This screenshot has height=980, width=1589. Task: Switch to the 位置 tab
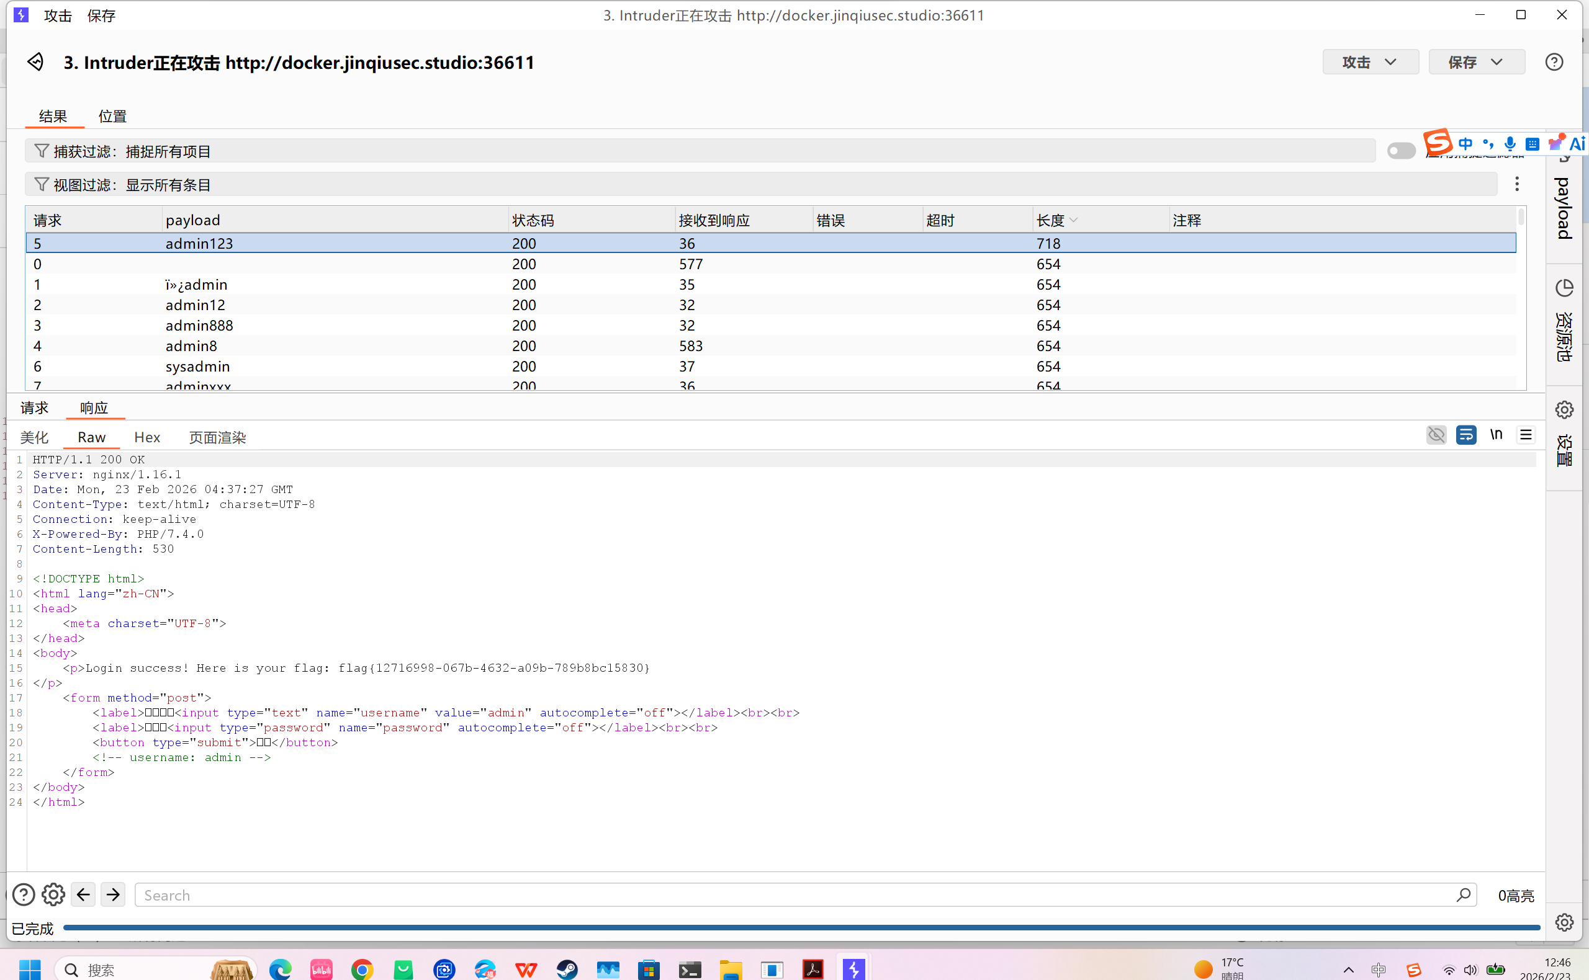pos(112,117)
